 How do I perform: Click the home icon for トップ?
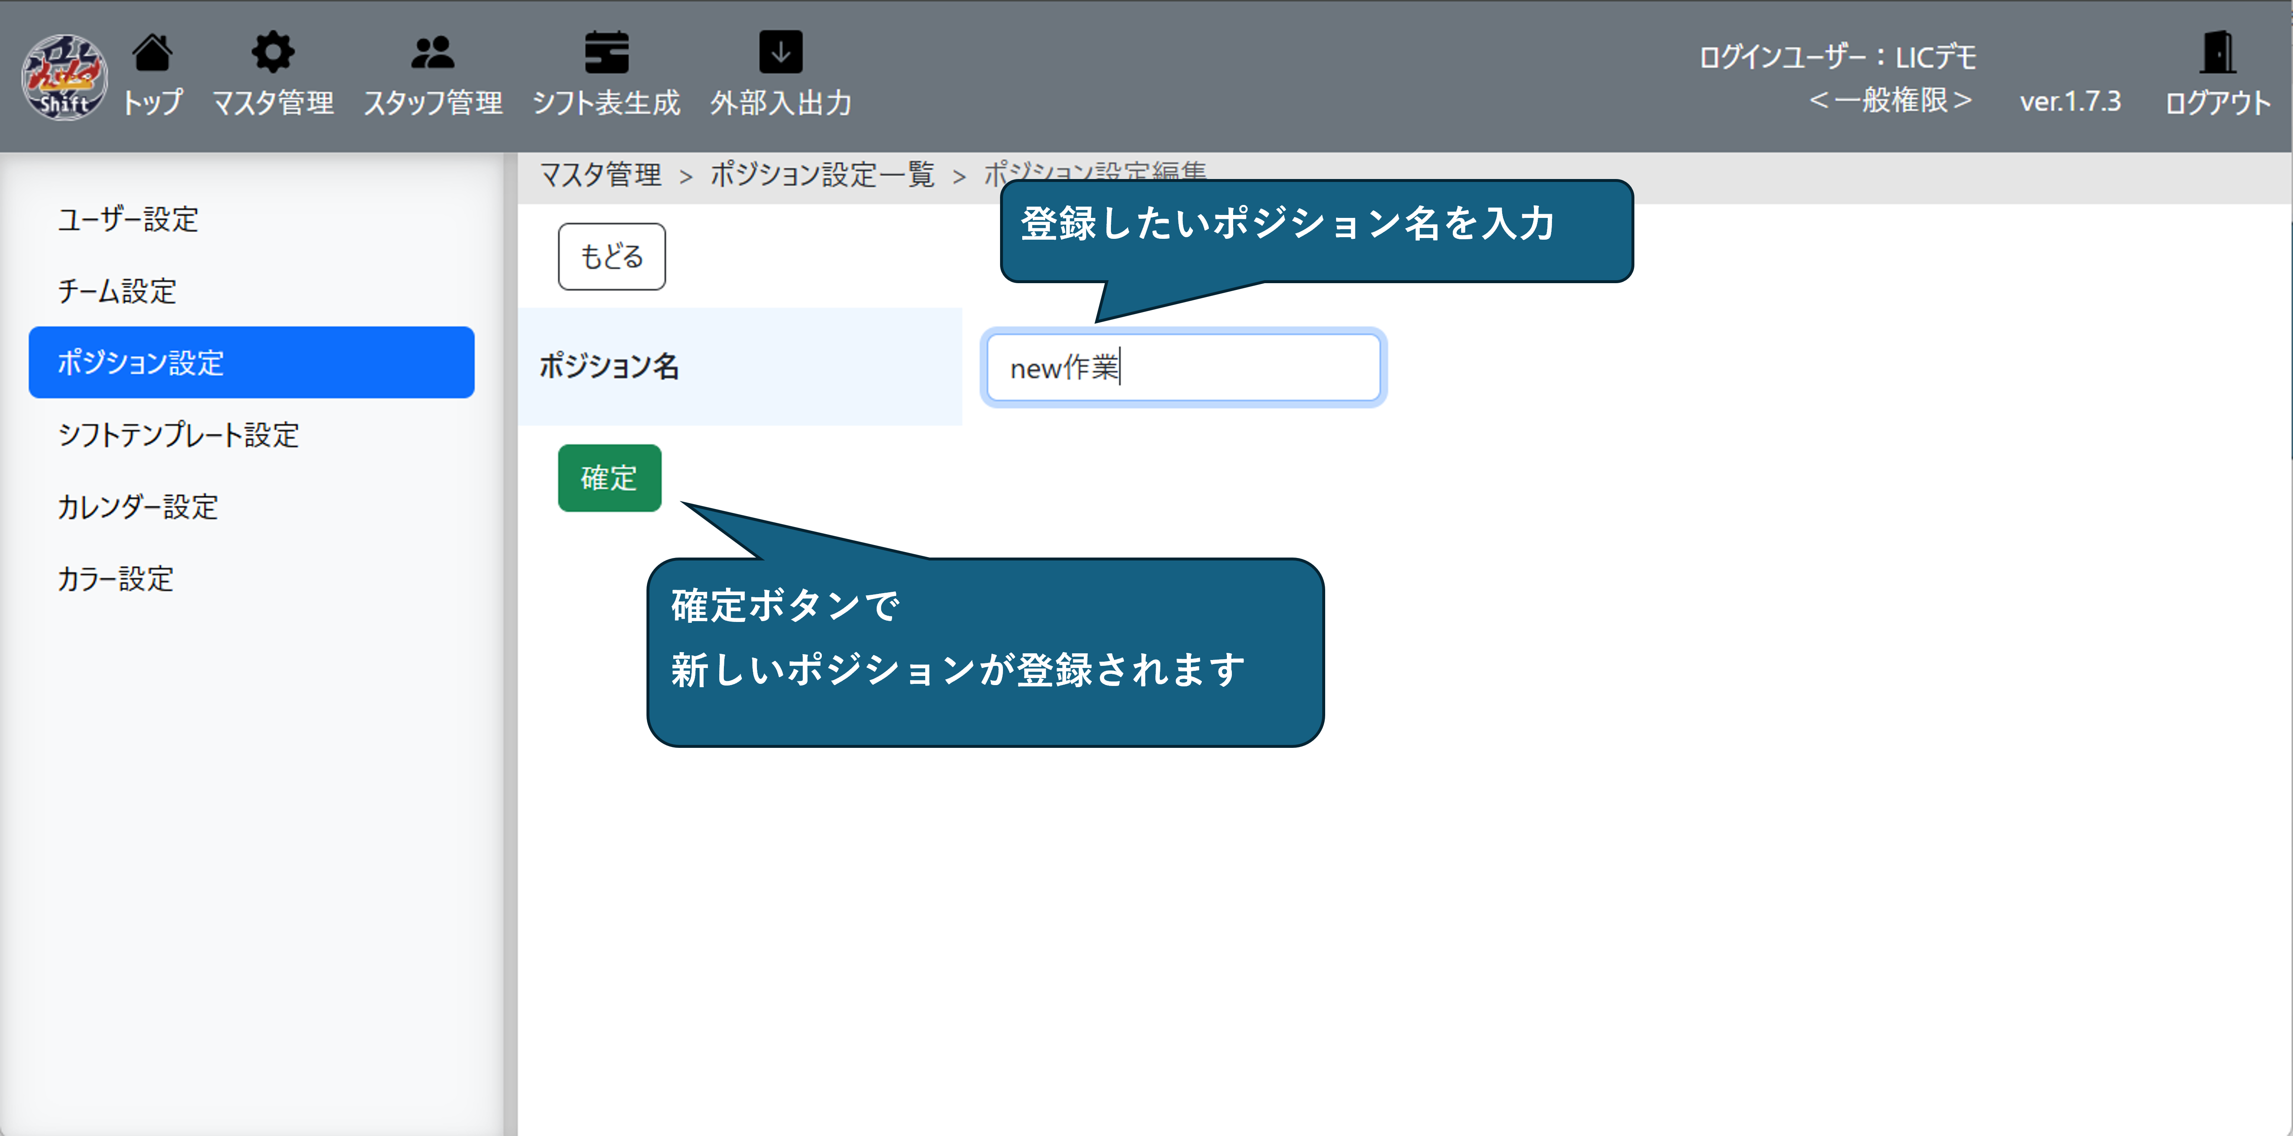(x=152, y=52)
